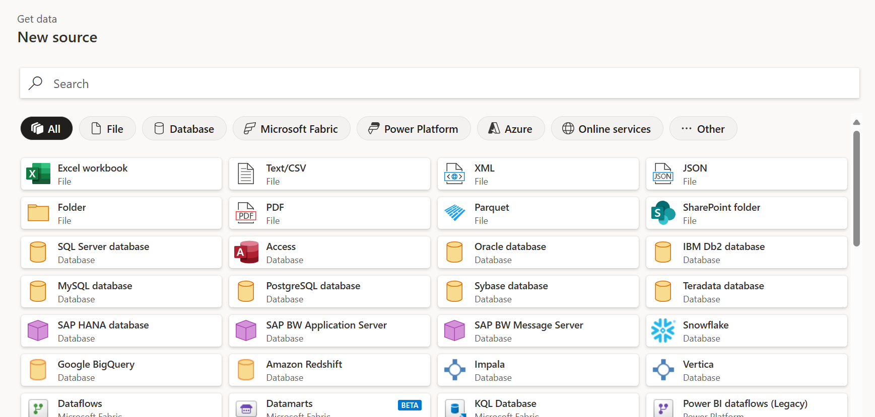Select the Snowflake database icon
This screenshot has height=417, width=875.
click(x=662, y=331)
